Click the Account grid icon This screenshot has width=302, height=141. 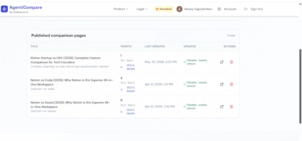(x=219, y=9)
